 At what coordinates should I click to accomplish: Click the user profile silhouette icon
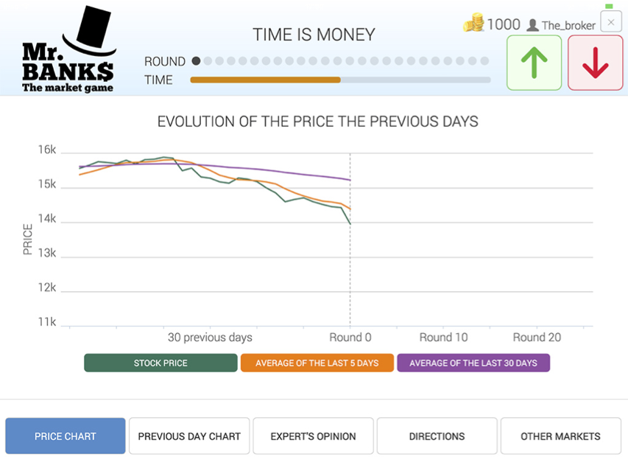click(x=532, y=25)
